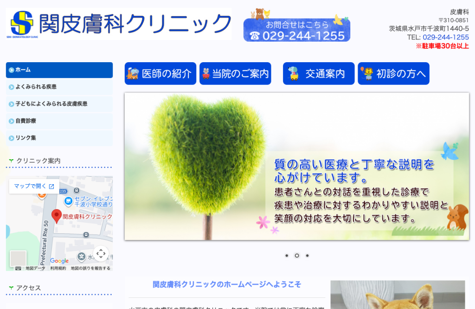
Task: Click 地図の誤りを報告する link
Action: pos(90,269)
